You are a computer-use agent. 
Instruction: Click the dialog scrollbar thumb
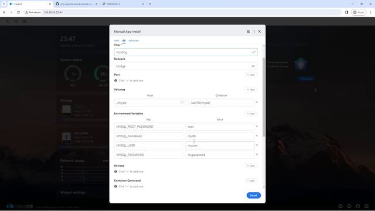coord(264,97)
